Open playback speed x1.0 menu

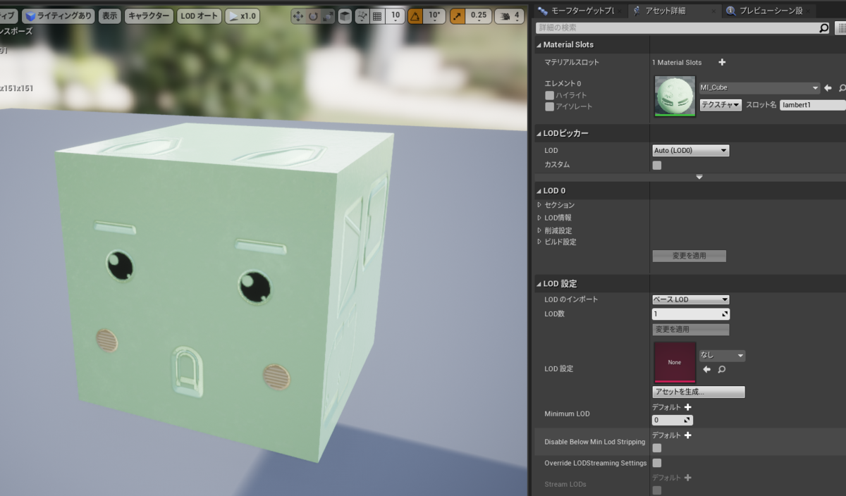click(242, 15)
